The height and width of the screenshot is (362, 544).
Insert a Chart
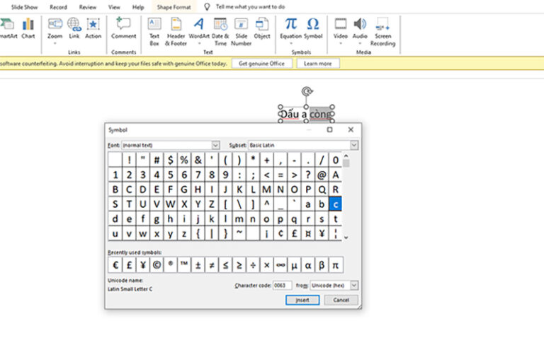point(28,28)
